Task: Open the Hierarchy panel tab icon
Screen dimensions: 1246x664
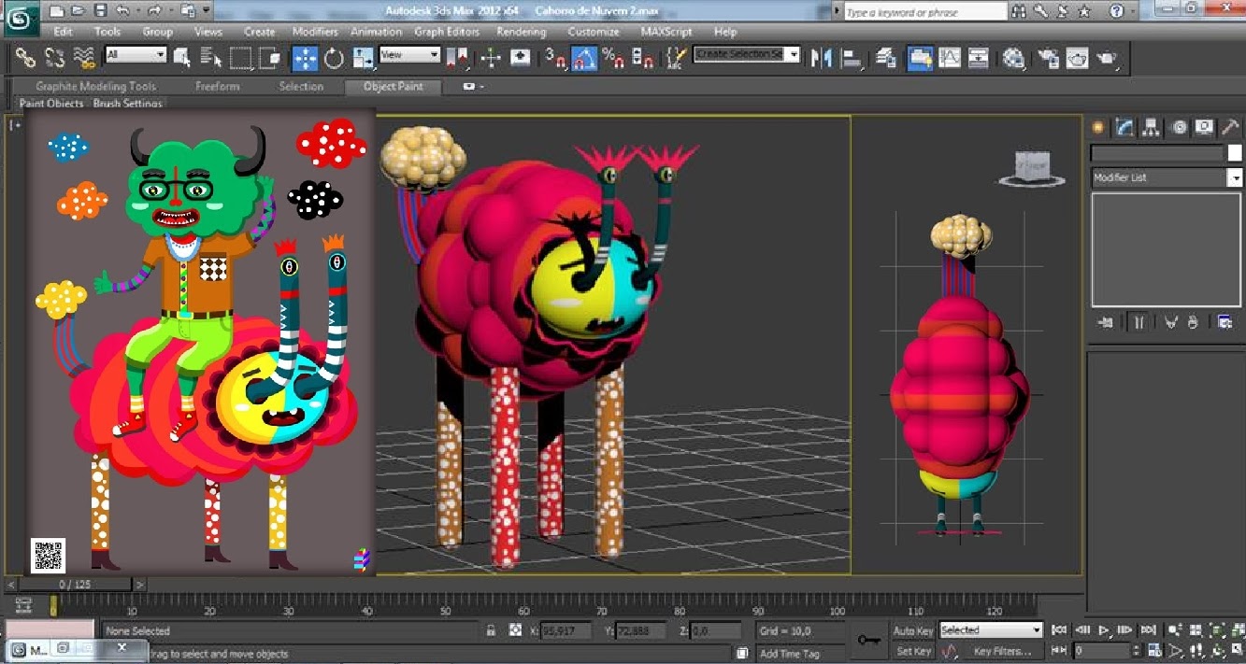Action: pyautogui.click(x=1152, y=128)
